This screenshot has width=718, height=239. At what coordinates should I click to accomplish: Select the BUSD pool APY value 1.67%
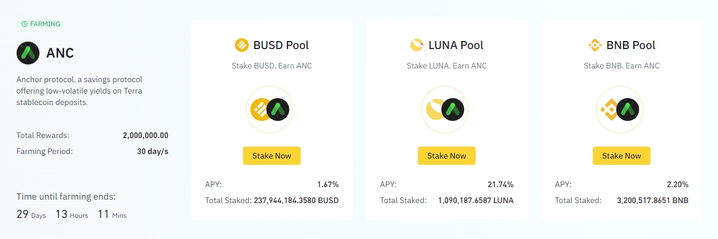[328, 184]
